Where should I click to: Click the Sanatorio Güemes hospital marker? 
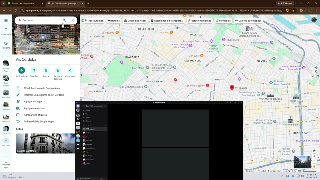pyautogui.click(x=207, y=85)
